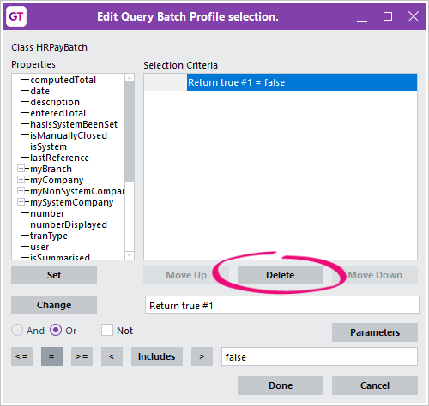The image size is (429, 406).
Task: Select the equals operator button
Action: point(51,356)
